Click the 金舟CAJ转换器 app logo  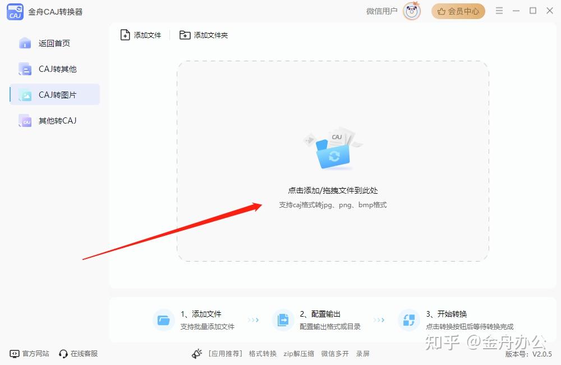pos(15,11)
